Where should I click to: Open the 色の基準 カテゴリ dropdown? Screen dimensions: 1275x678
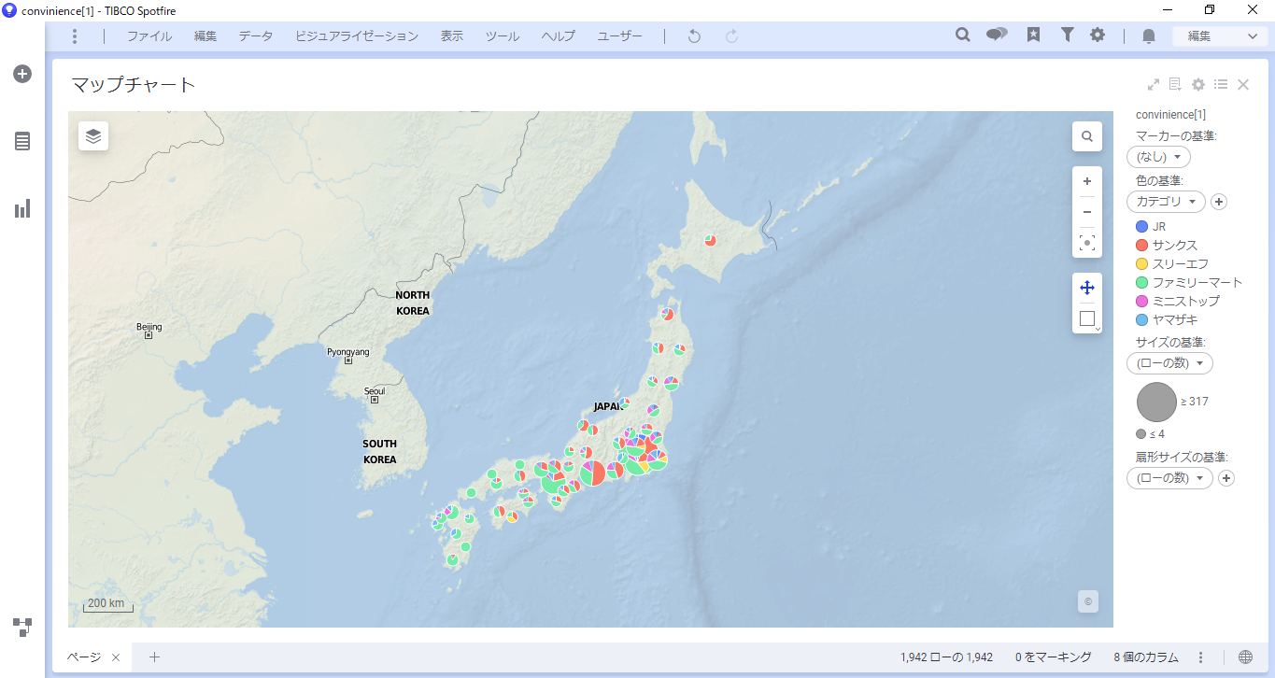pos(1166,202)
